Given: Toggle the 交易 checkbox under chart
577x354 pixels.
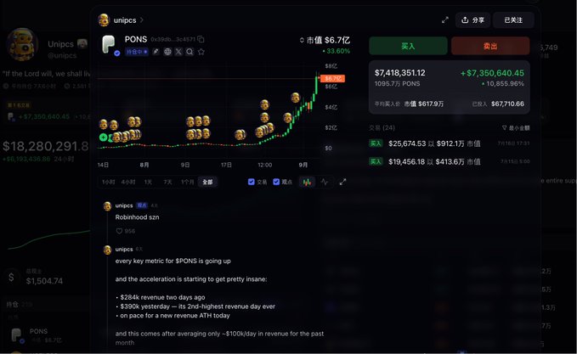Looking at the screenshot, I should [252, 182].
